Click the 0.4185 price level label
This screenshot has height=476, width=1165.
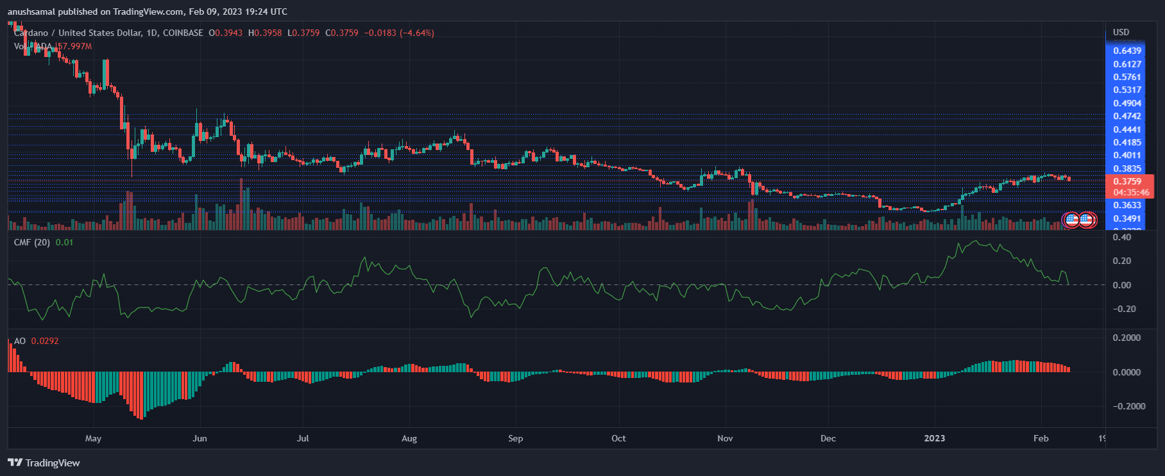pos(1127,142)
